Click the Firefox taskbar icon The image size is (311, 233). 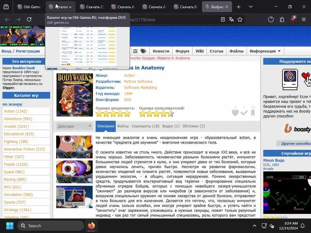(91, 226)
